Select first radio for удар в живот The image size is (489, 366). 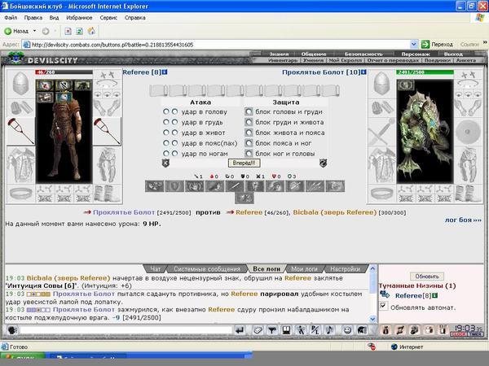coord(166,133)
